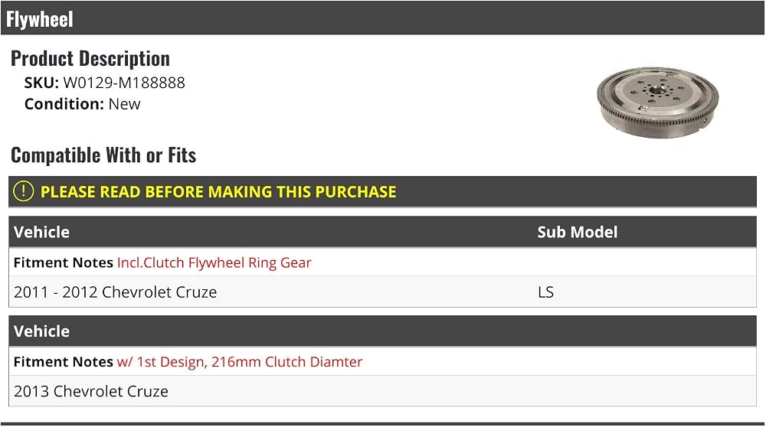Click the second Fitment Notes label
Image resolution: width=766 pixels, height=427 pixels.
tap(64, 362)
